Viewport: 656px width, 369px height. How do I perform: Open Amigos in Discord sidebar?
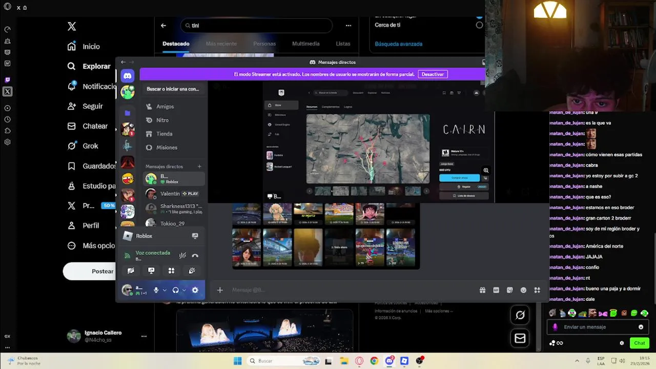pyautogui.click(x=174, y=107)
